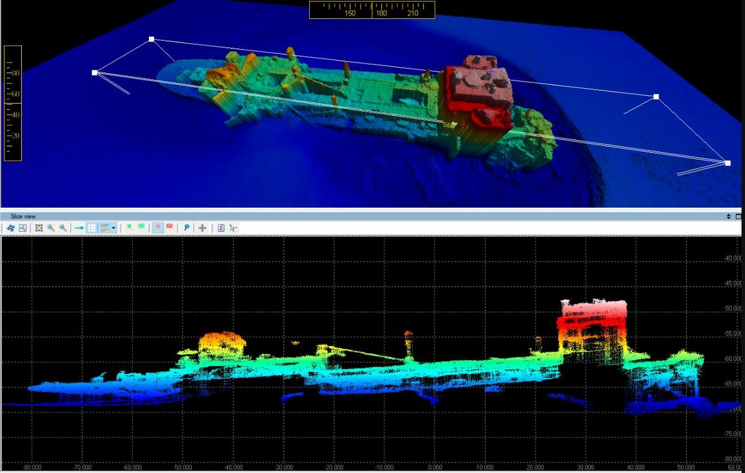The height and width of the screenshot is (473, 745).
Task: Click the satellite icon in Slice view toolbar
Action: (x=11, y=228)
